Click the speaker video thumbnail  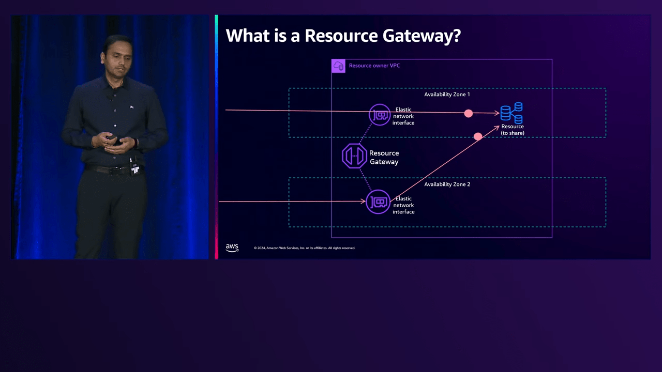[110, 137]
